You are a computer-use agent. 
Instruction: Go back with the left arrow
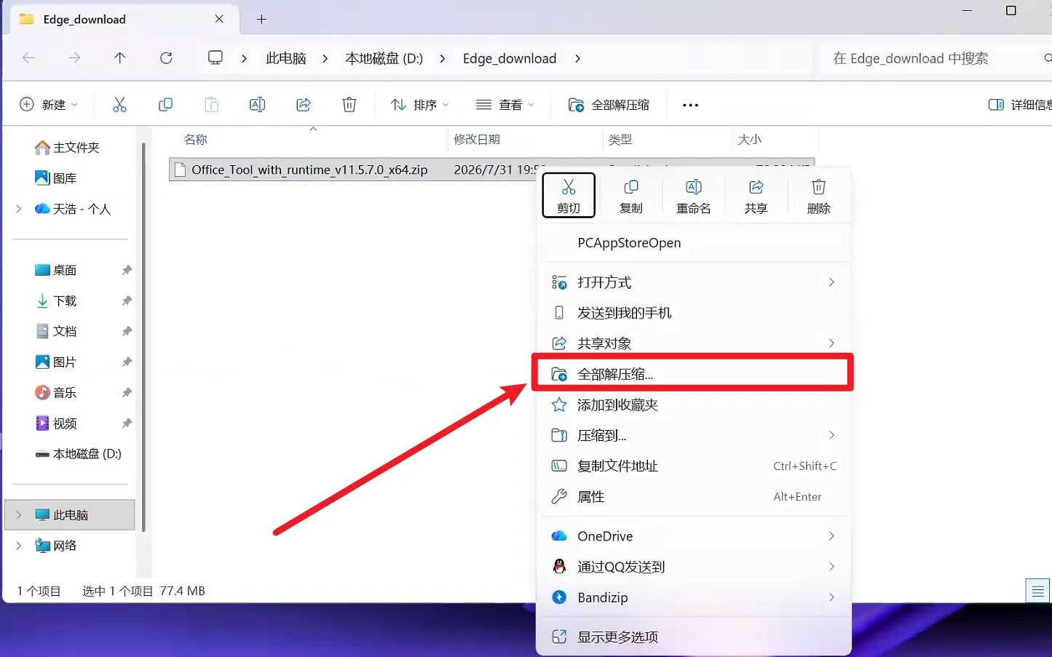pyautogui.click(x=28, y=58)
